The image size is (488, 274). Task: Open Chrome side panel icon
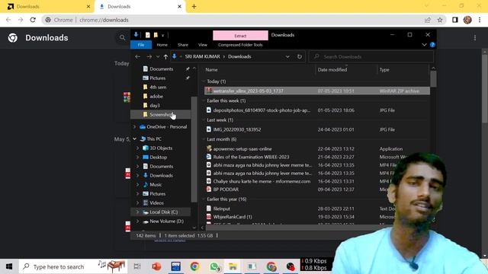455,20
